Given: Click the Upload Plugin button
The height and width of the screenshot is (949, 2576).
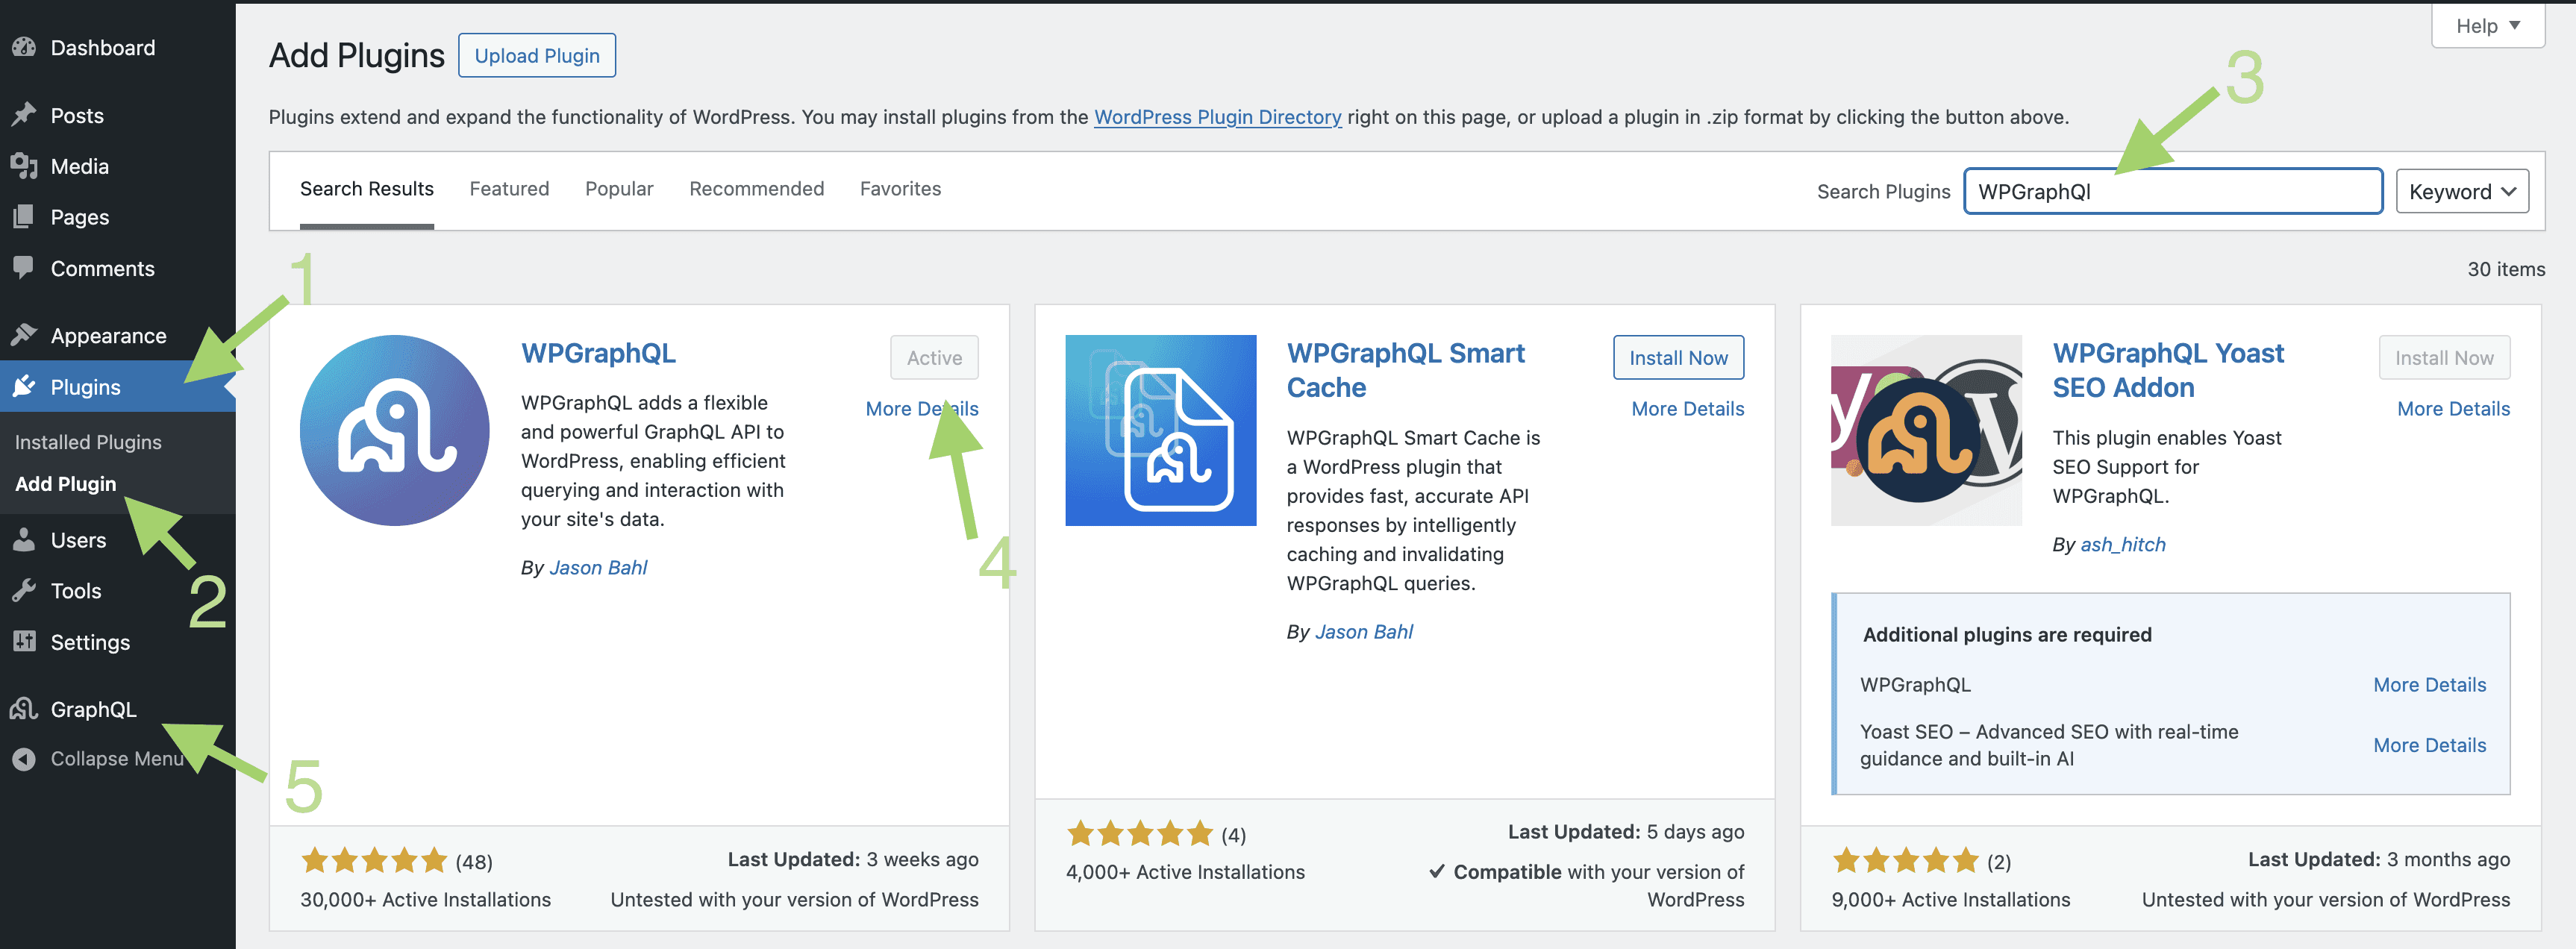Looking at the screenshot, I should tap(537, 56).
